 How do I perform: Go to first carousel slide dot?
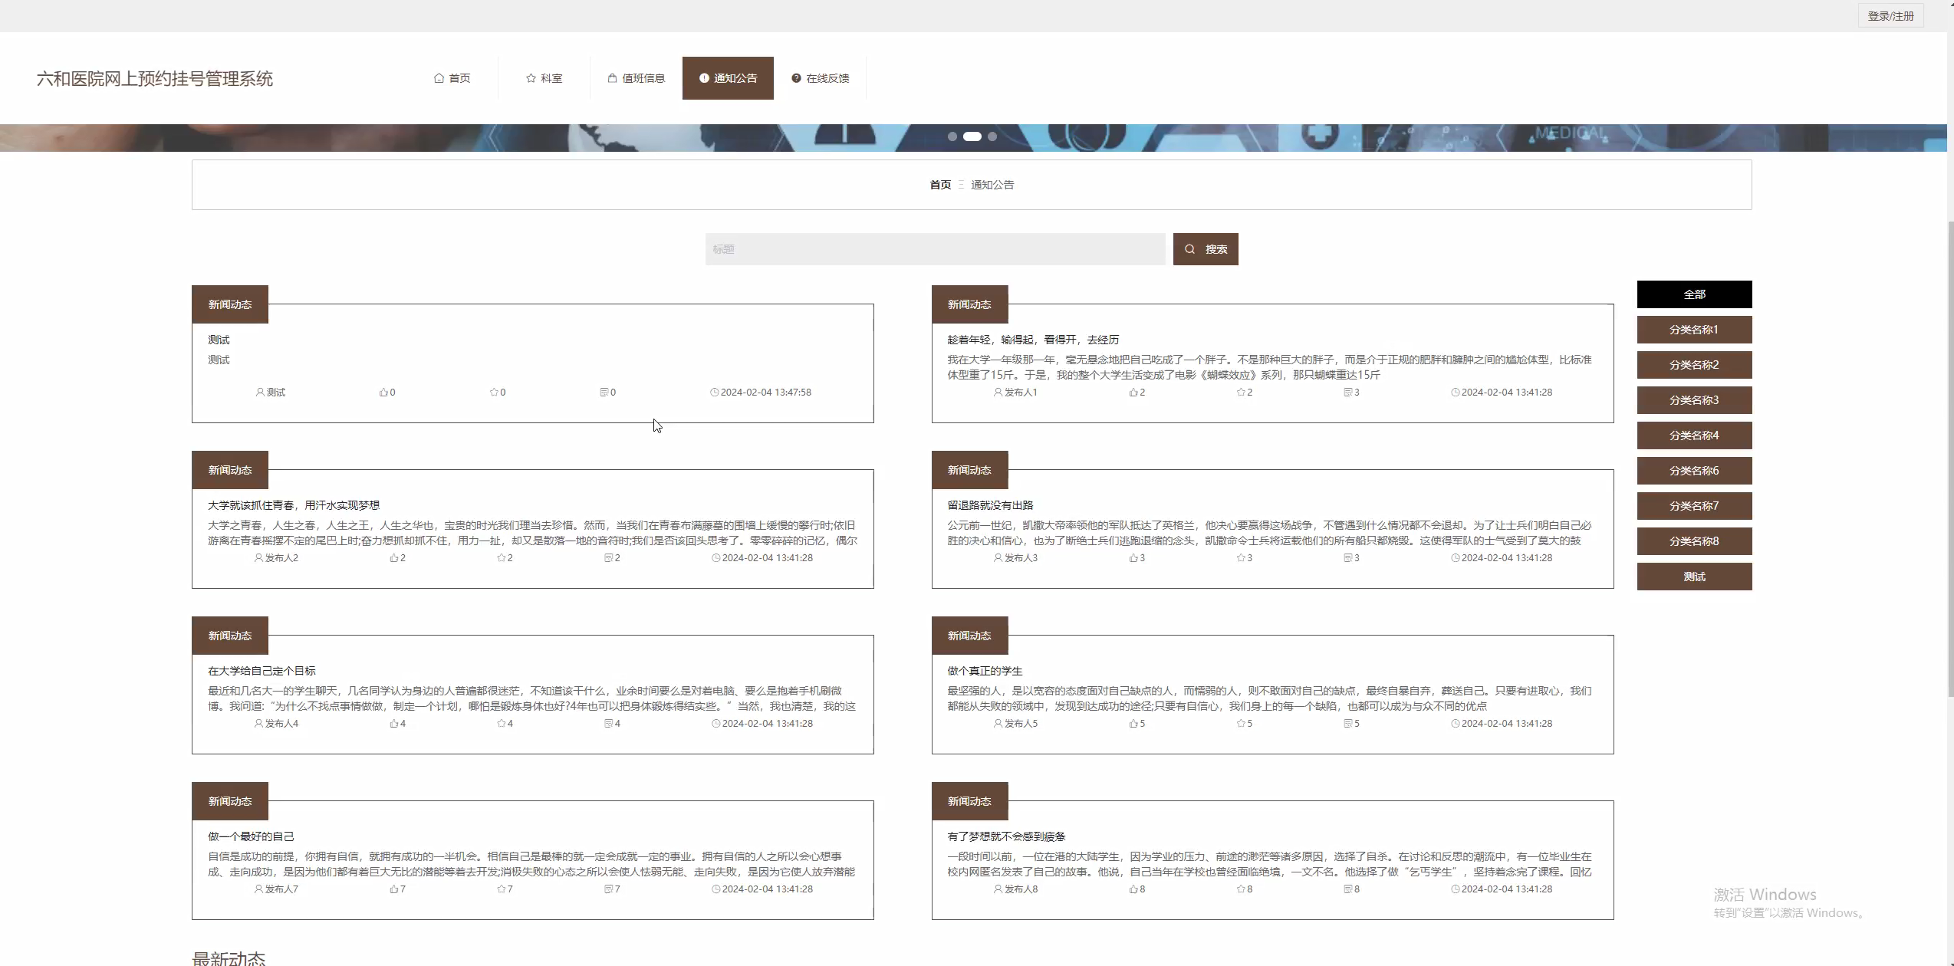[952, 136]
